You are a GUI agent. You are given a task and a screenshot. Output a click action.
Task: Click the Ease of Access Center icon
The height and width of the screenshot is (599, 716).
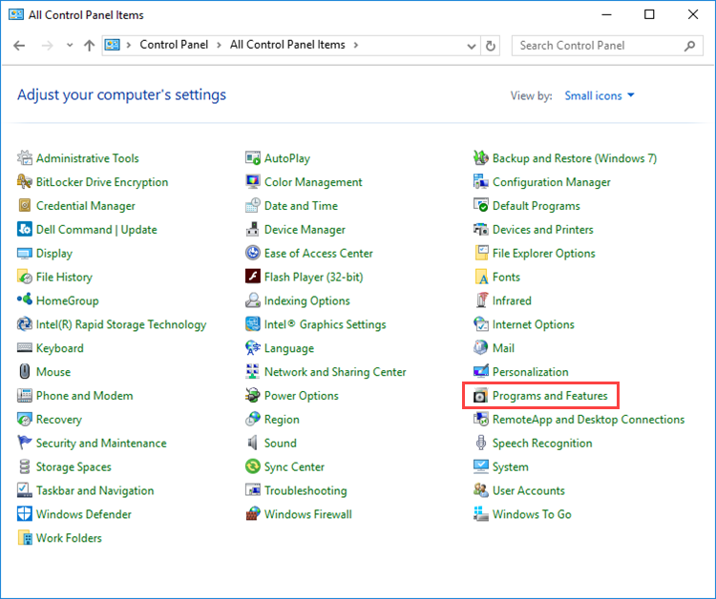253,253
